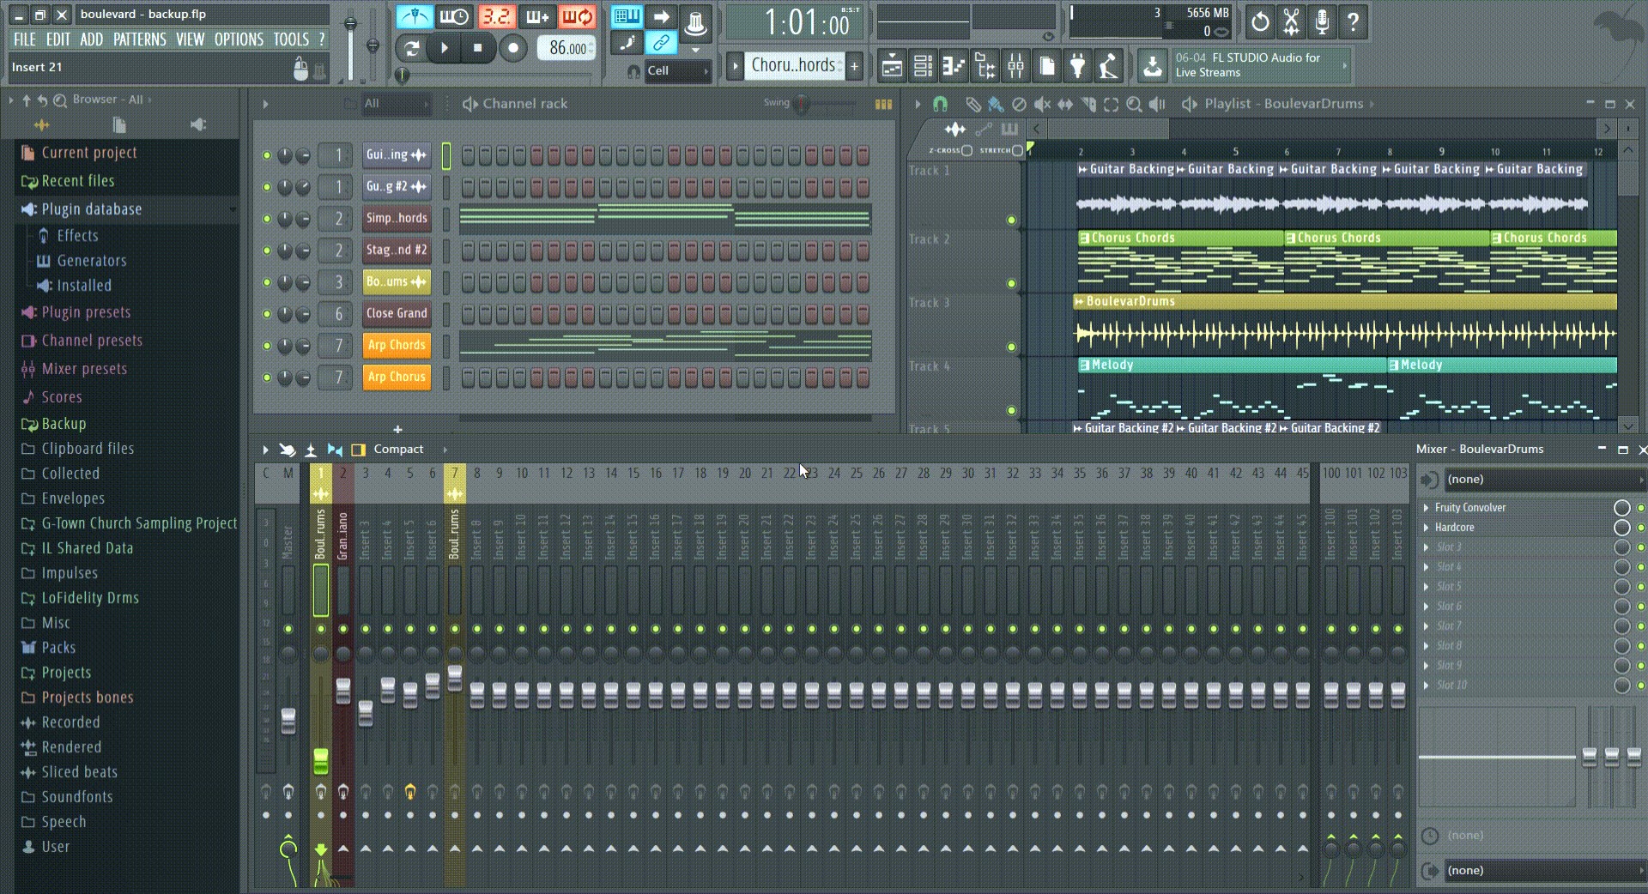Open the PATTERNS menu

click(x=139, y=39)
